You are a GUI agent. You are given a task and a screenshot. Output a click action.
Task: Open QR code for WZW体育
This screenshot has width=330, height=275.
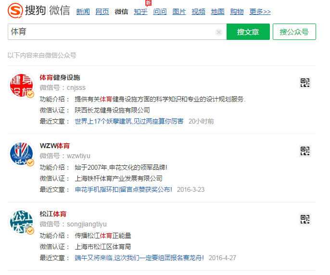pyautogui.click(x=305, y=151)
